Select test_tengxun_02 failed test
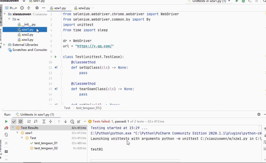This screenshot has width=266, height=163. pos(46,148)
